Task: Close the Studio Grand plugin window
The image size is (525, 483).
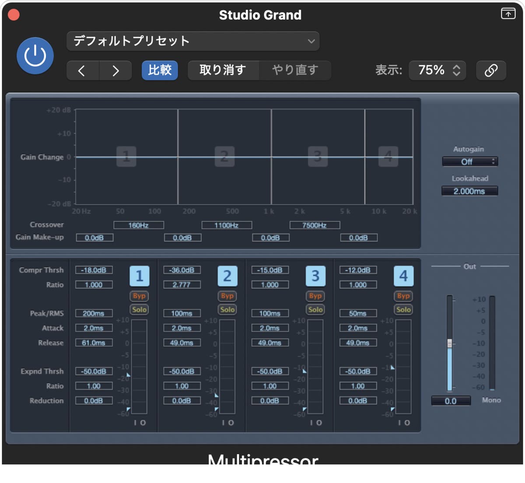Action: click(x=14, y=15)
